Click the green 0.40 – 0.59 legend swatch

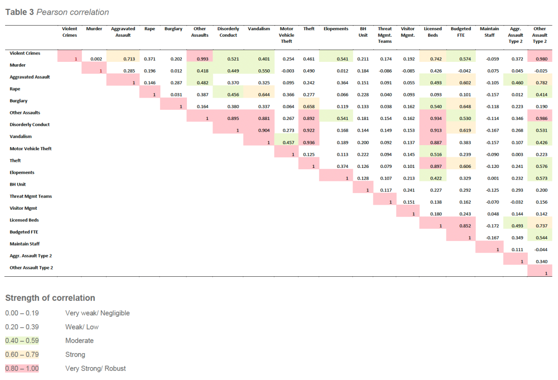pos(21,340)
